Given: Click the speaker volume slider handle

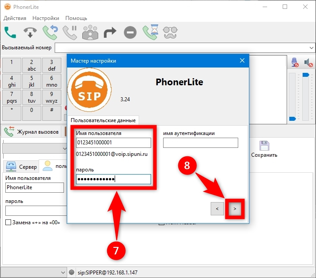Looking at the screenshot, I should point(306,75).
